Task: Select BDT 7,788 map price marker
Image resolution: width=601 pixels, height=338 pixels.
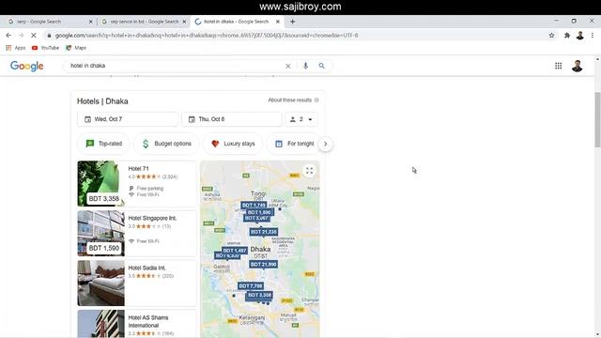Action: click(x=251, y=285)
